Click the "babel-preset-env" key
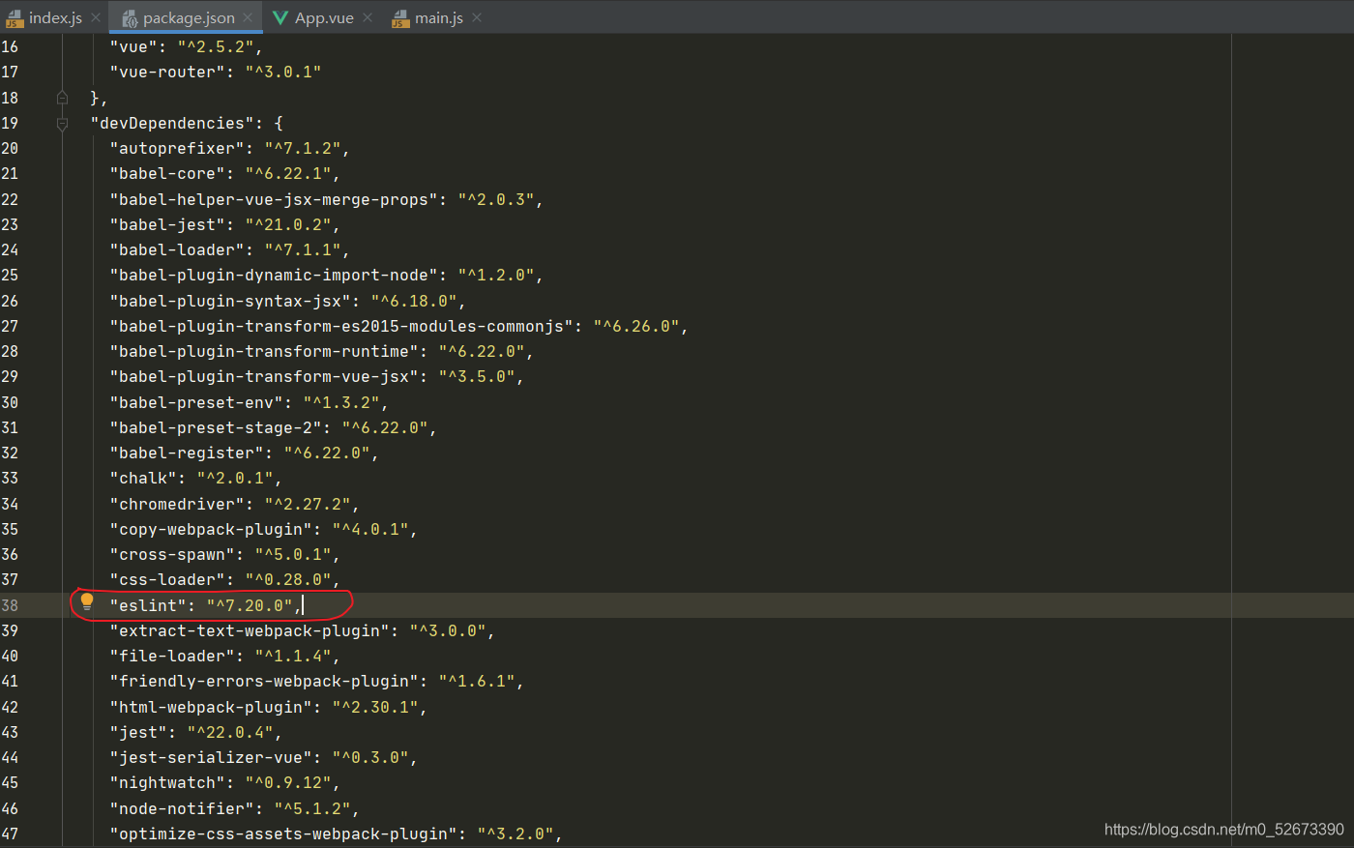The width and height of the screenshot is (1354, 848). 196,402
